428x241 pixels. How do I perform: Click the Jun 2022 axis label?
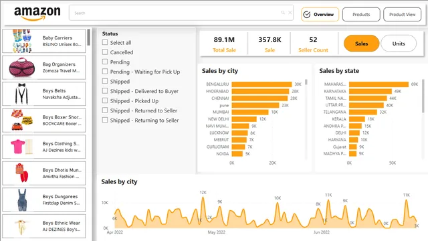[x=321, y=232]
